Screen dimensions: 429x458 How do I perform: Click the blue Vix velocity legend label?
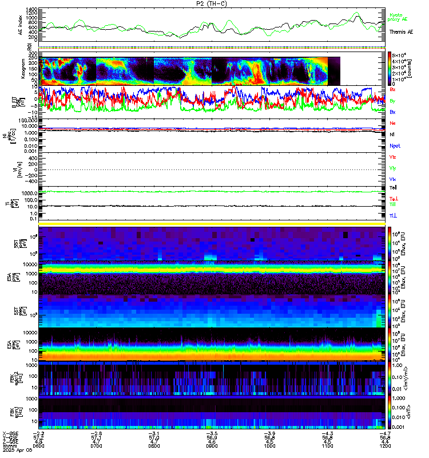pos(392,179)
